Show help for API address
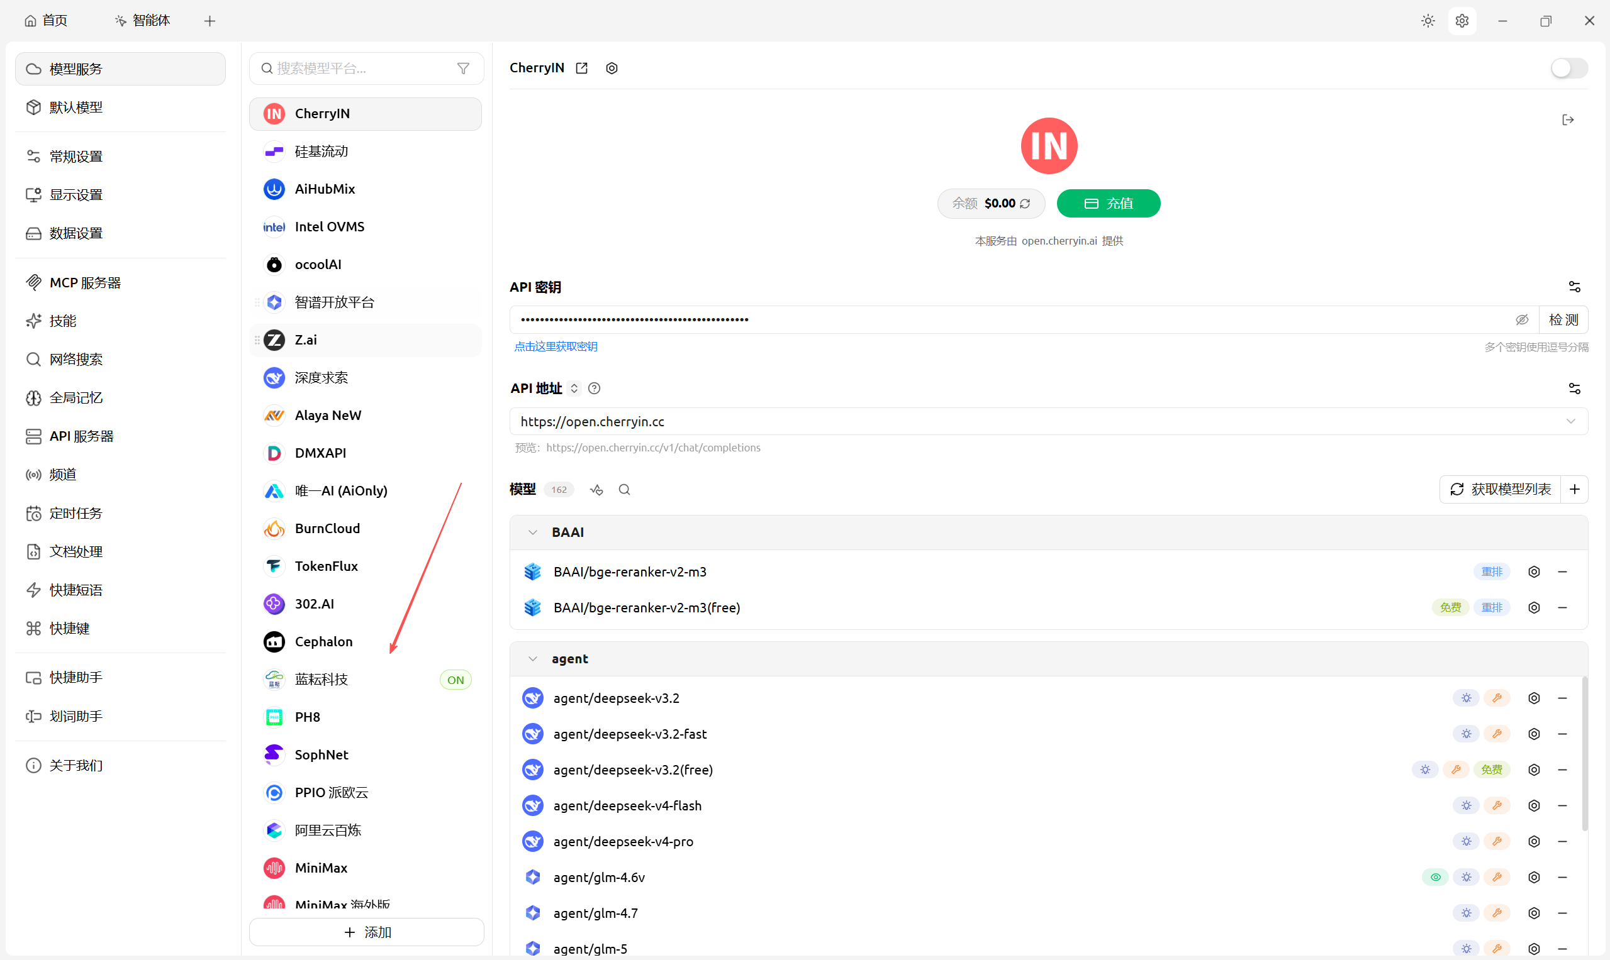Viewport: 1610px width, 960px height. point(594,388)
